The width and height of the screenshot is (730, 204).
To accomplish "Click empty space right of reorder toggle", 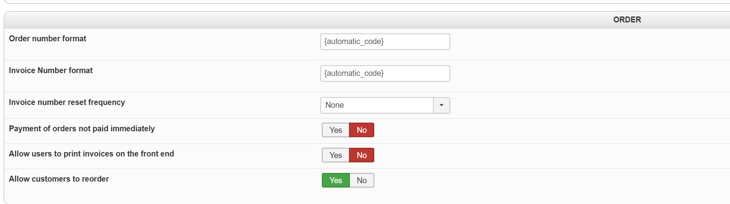I will [x=512, y=180].
